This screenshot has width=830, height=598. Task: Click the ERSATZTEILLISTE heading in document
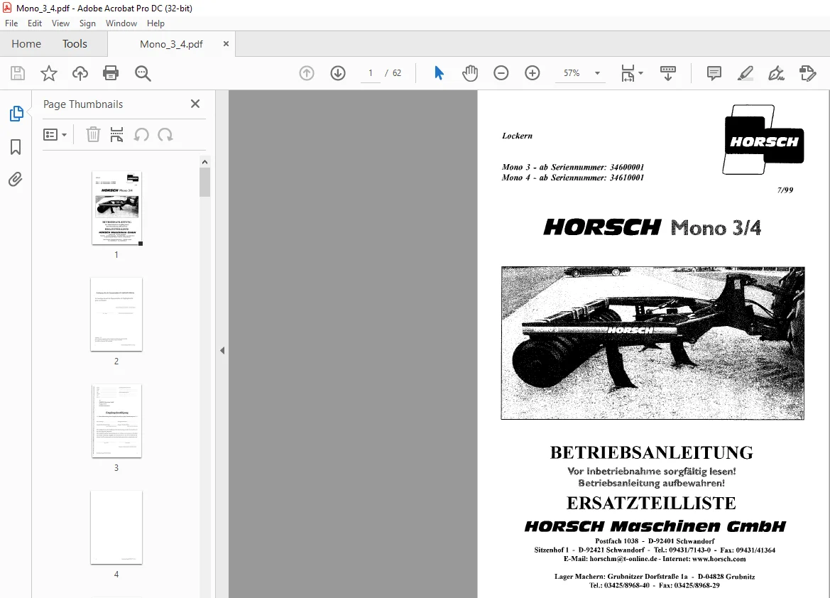[652, 504]
